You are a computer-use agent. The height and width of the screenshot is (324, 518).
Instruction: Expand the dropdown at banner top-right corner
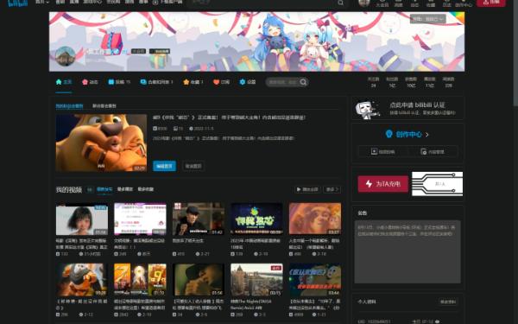pyautogui.click(x=428, y=19)
